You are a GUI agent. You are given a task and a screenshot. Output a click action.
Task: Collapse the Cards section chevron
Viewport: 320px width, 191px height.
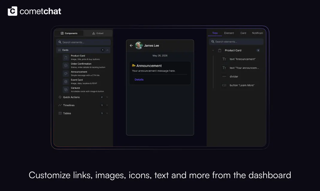coord(107,50)
